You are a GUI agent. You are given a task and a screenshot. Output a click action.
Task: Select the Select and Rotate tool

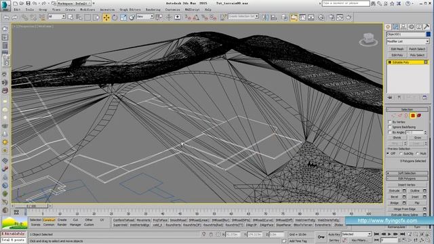tap(115, 18)
